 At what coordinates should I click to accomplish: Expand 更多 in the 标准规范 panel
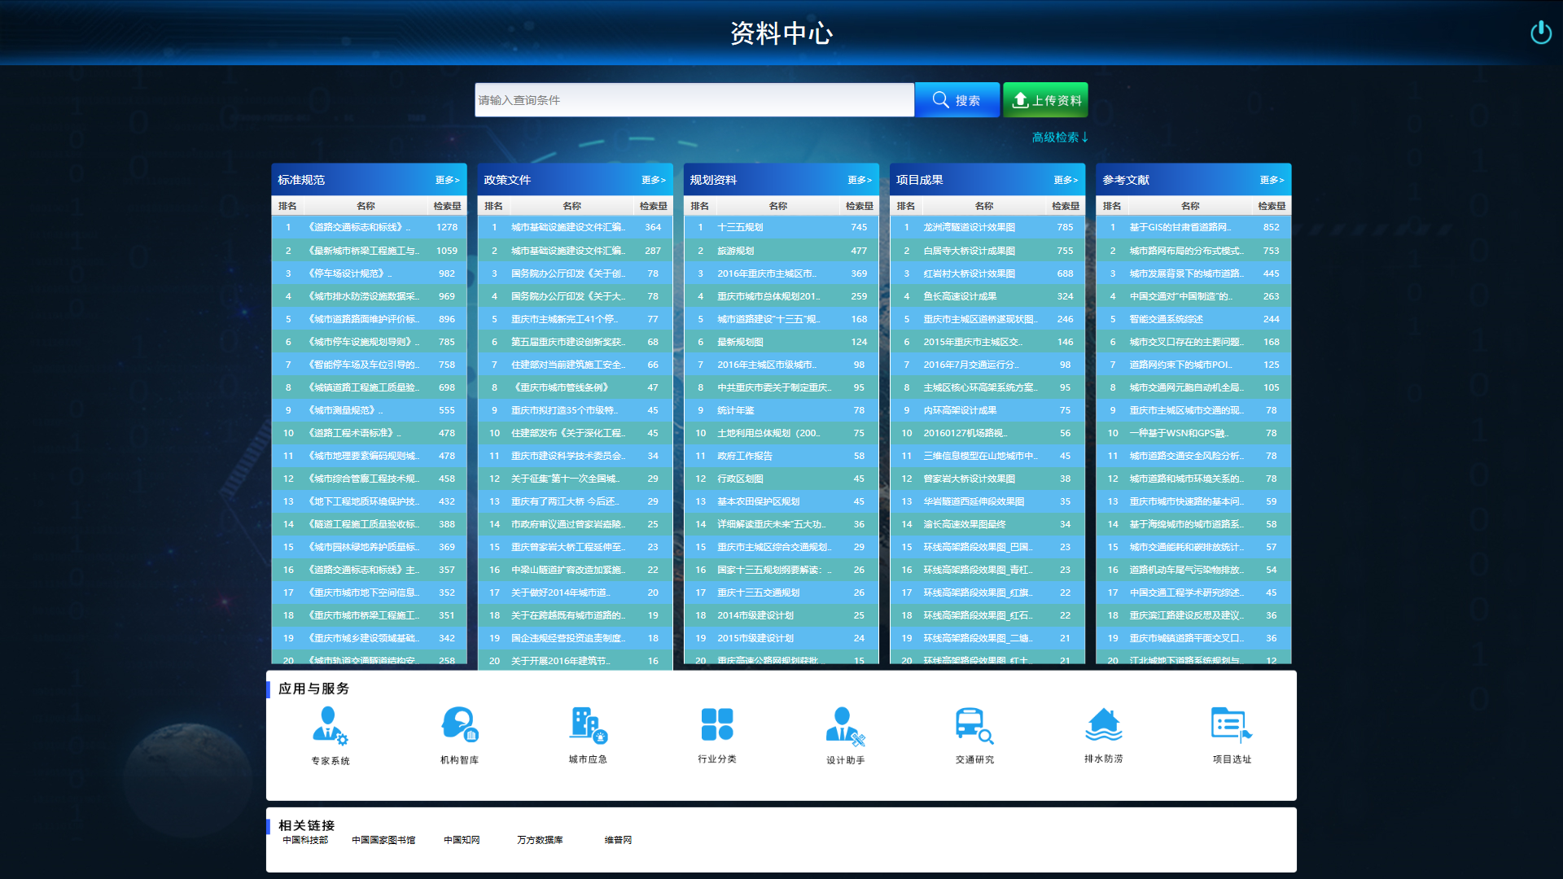(447, 180)
